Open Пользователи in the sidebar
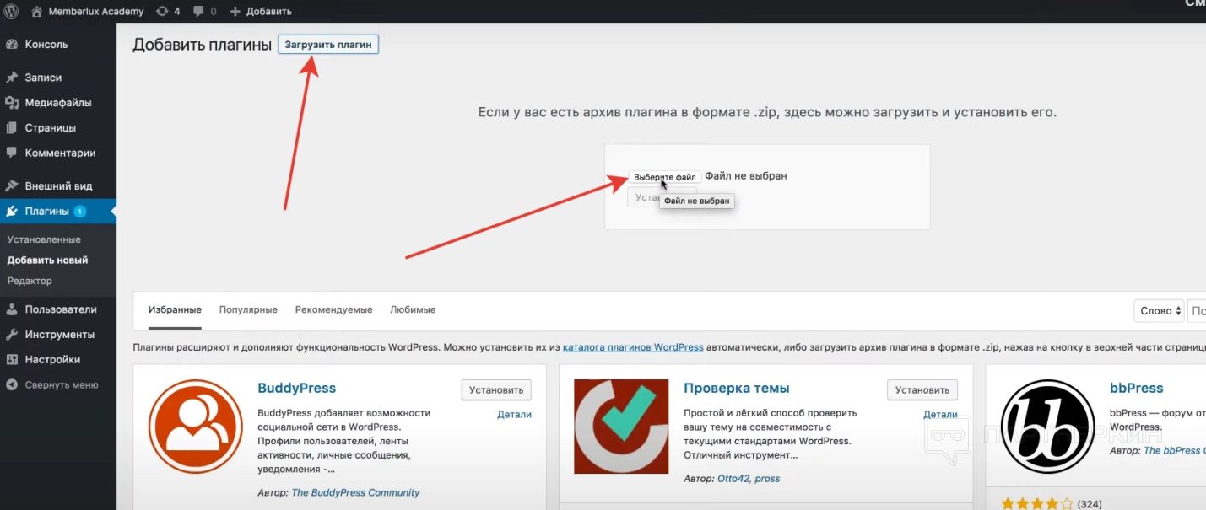 tap(61, 309)
